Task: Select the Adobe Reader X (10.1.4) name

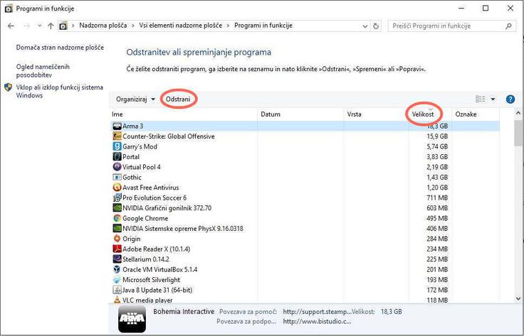Action: (156, 249)
